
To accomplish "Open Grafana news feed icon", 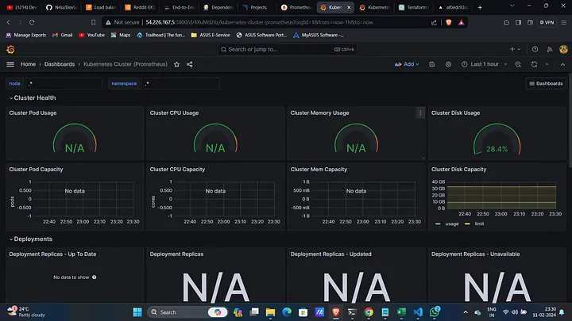I will coord(550,49).
